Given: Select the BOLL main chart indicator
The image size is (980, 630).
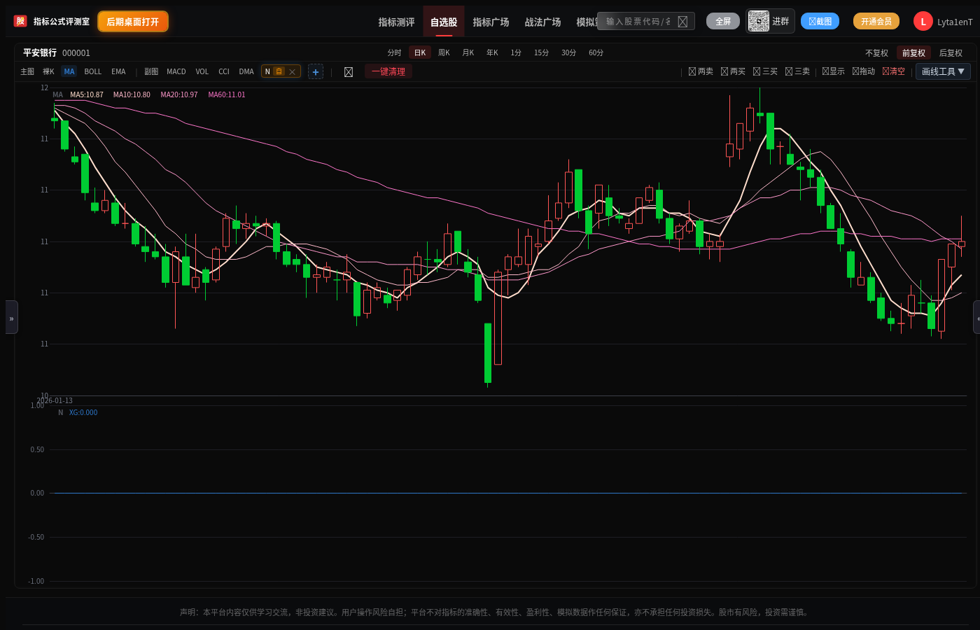Looking at the screenshot, I should [x=92, y=71].
